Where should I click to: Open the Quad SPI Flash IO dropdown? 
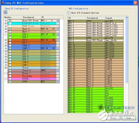58,21
